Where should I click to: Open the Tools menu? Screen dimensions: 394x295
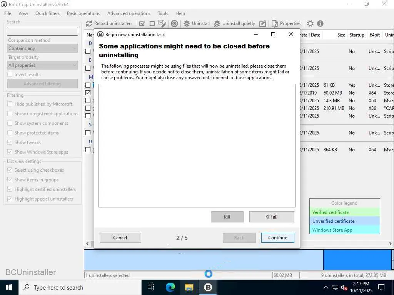[x=163, y=13]
